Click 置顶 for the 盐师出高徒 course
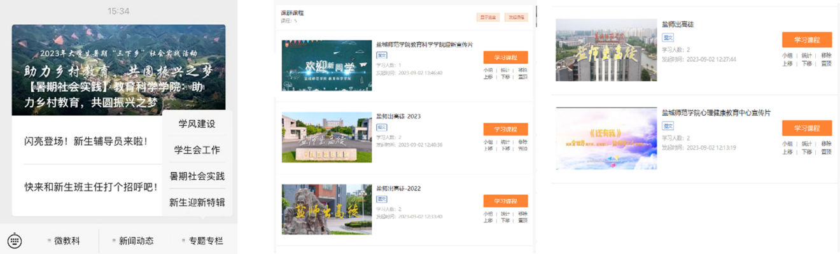840x254 pixels. coord(826,64)
